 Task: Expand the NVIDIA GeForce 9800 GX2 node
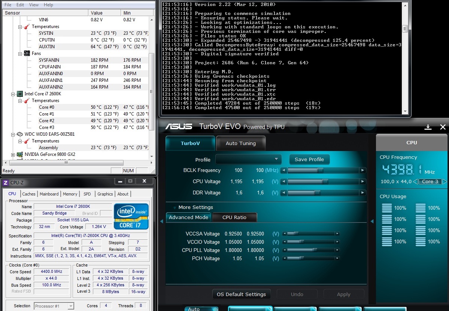13,155
